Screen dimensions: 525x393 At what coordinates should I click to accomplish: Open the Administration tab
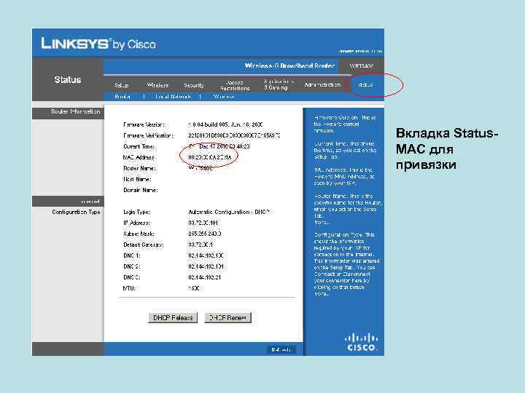(x=322, y=84)
